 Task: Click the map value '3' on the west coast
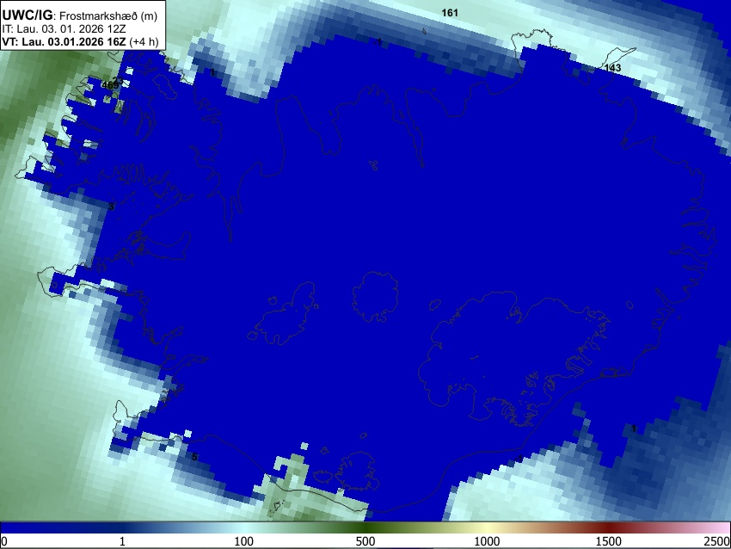[x=111, y=207]
